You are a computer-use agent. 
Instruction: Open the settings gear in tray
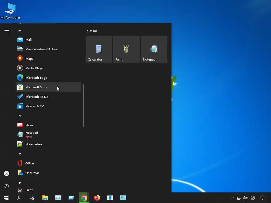[253, 198]
